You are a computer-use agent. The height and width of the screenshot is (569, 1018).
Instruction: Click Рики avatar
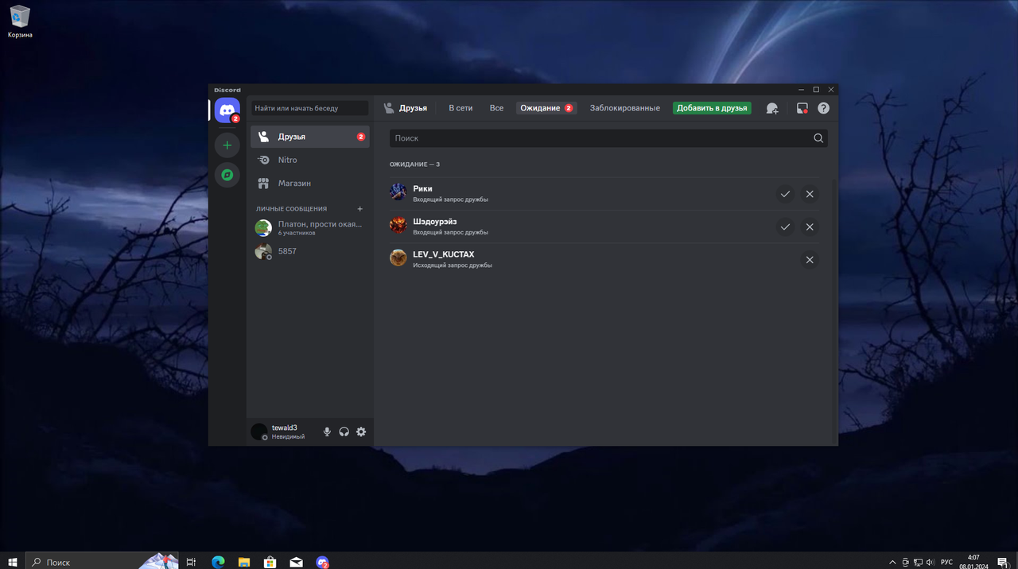pyautogui.click(x=398, y=192)
